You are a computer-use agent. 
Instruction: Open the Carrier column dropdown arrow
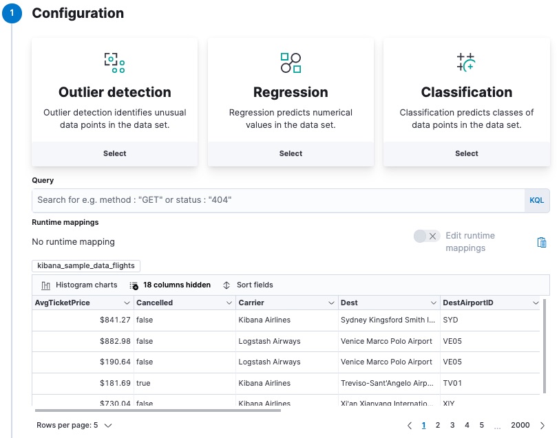tap(330, 303)
